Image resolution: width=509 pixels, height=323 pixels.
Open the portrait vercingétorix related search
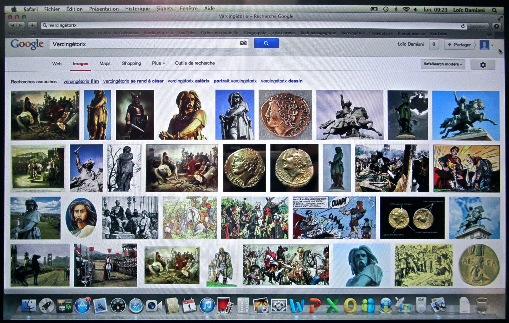pyautogui.click(x=235, y=81)
